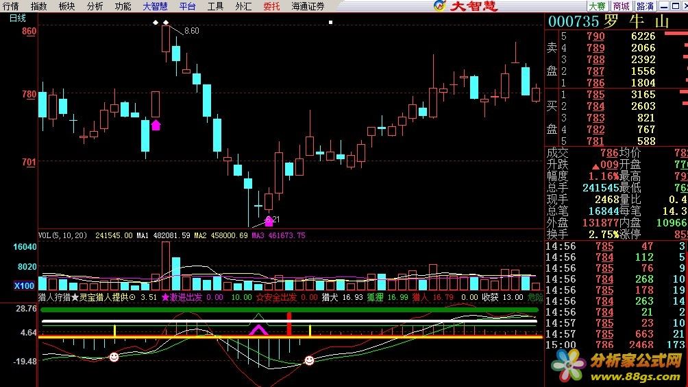
Task: Open the 外汇 menu
Action: pyautogui.click(x=243, y=6)
